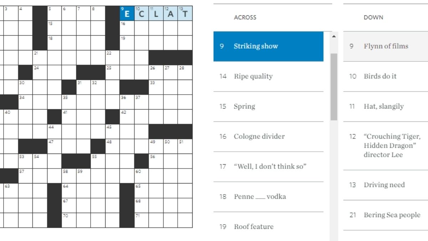428x241 pixels.
Task: Select the "Flynn of films" down clue
Action: (386, 46)
